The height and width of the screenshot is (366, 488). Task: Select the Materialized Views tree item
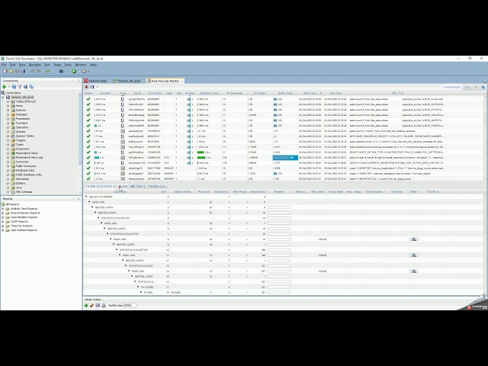27,153
